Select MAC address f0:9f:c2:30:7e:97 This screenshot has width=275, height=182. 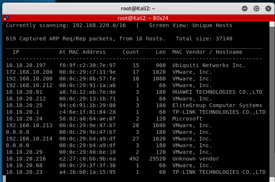point(87,65)
